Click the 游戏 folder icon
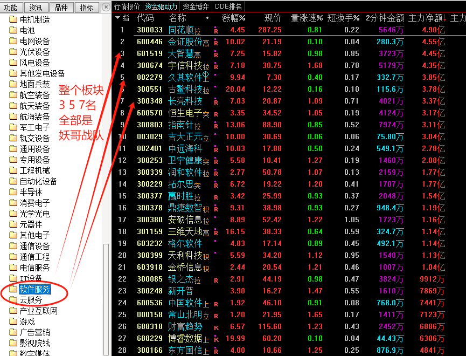Viewport: 466px width, 356px height. (13, 321)
